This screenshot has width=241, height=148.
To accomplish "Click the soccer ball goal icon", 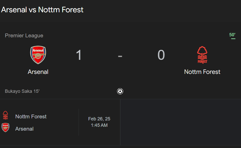I will click(120, 91).
